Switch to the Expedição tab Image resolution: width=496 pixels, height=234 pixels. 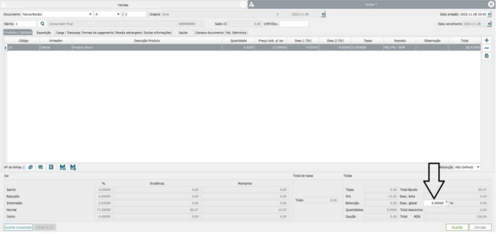pos(44,33)
